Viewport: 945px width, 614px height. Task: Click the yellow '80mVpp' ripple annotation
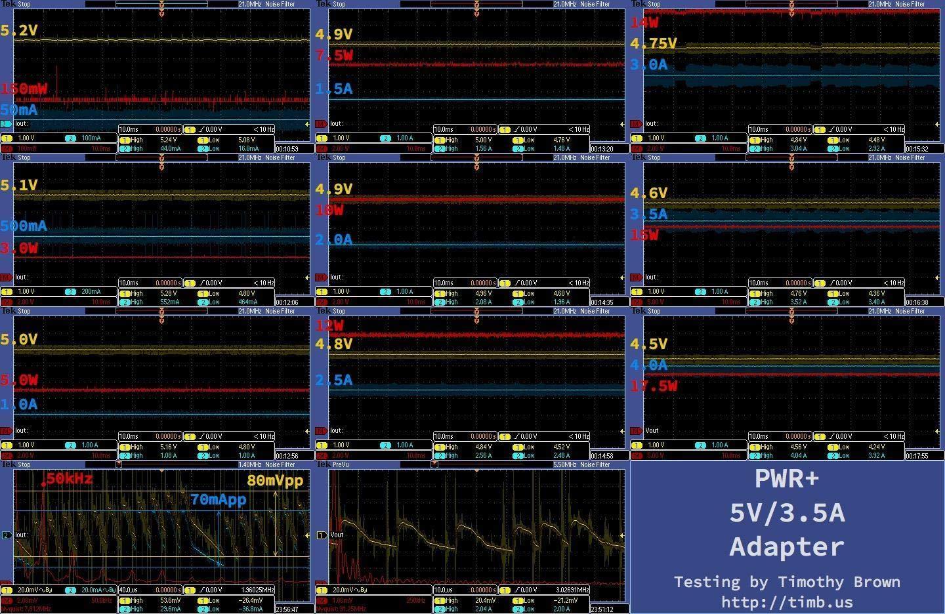(x=275, y=480)
